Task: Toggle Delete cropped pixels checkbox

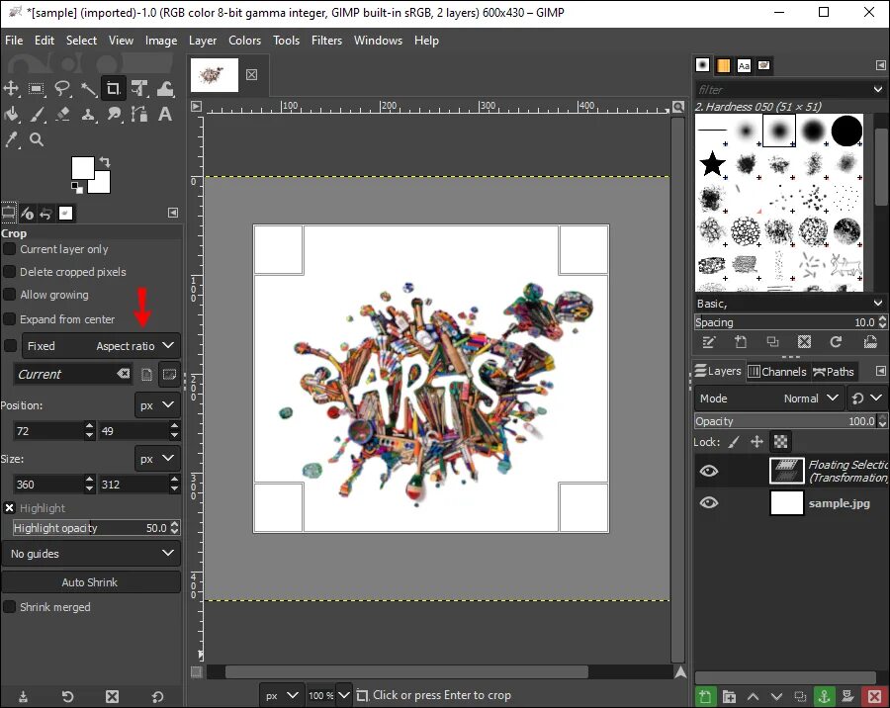Action: pos(10,272)
